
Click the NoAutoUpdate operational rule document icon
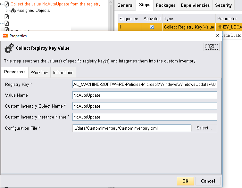6,4
